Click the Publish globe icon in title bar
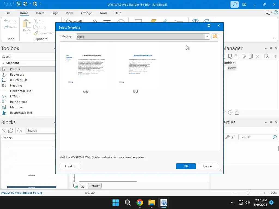Viewport: 279px width, 209px height. point(35,4)
